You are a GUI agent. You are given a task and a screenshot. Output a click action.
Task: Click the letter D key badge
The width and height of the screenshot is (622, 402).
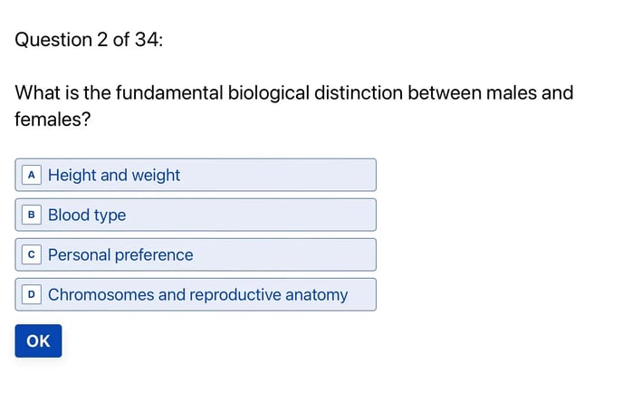(32, 295)
